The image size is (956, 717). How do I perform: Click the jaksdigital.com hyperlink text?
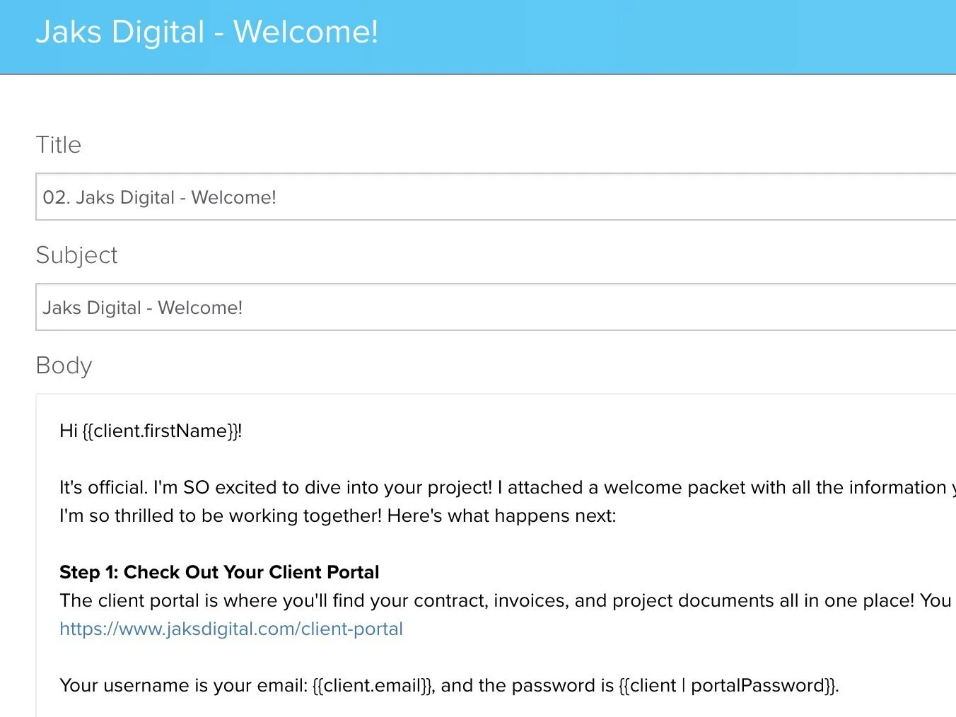231,629
